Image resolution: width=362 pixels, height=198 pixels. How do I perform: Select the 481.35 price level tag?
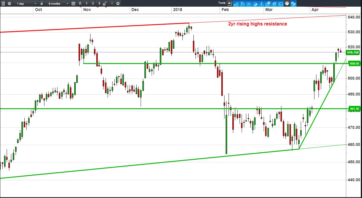click(354, 109)
